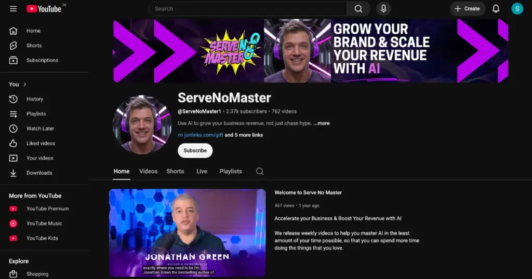This screenshot has width=532, height=279.
Task: Switch to the channel Playlists tab
Action: 231,171
